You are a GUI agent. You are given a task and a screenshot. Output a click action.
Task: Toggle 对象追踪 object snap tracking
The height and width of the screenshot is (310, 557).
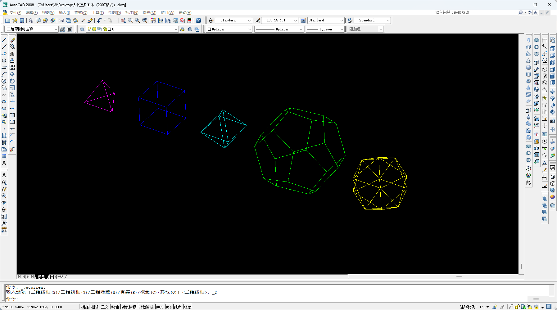click(146, 307)
